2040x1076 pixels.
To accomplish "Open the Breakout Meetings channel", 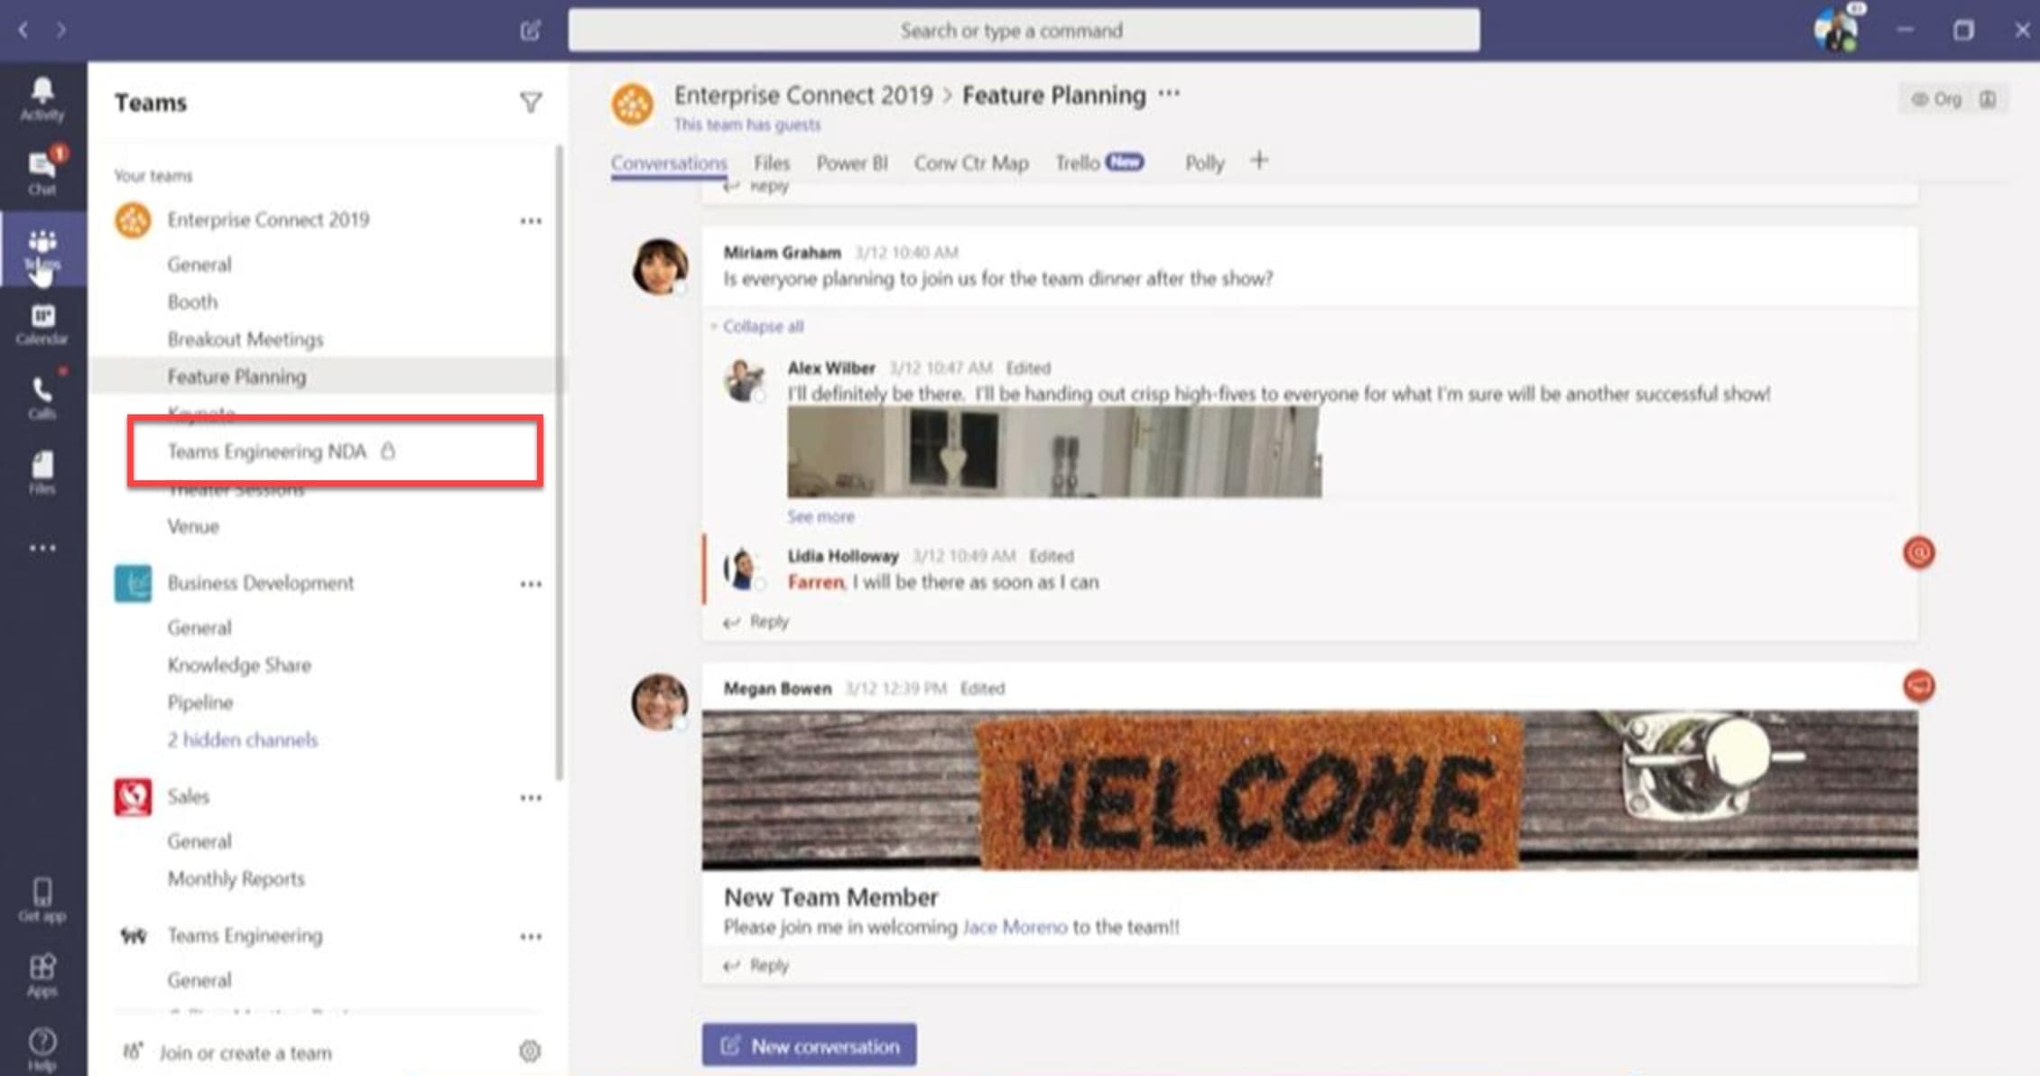I will [246, 339].
